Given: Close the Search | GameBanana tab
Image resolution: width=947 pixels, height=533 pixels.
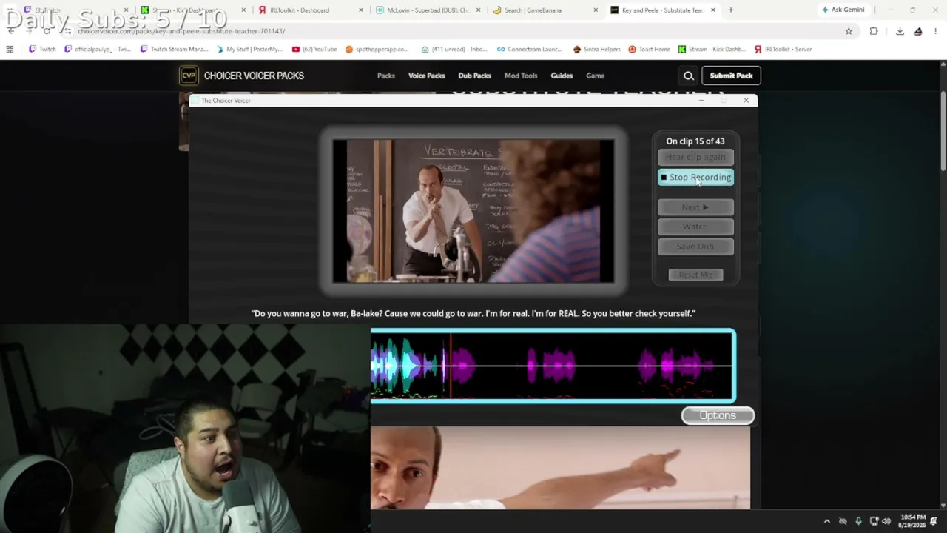Looking at the screenshot, I should (596, 10).
